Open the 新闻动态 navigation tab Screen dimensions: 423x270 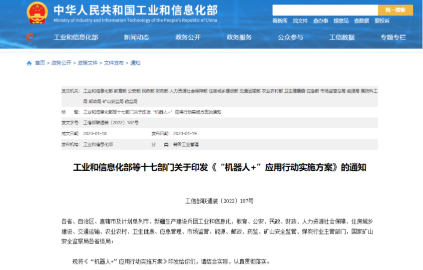136,37
